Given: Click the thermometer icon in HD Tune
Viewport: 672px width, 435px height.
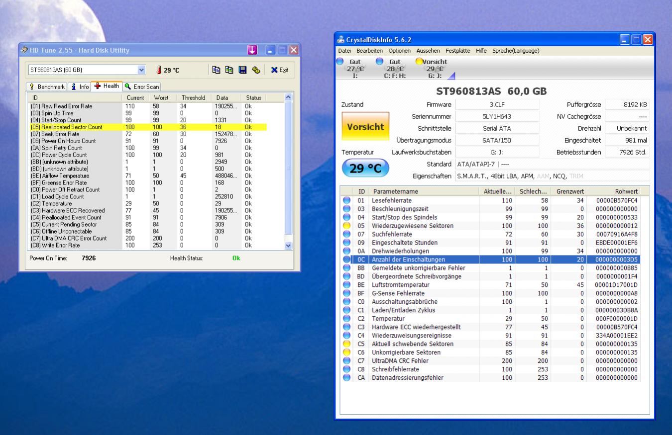Looking at the screenshot, I should [x=159, y=70].
